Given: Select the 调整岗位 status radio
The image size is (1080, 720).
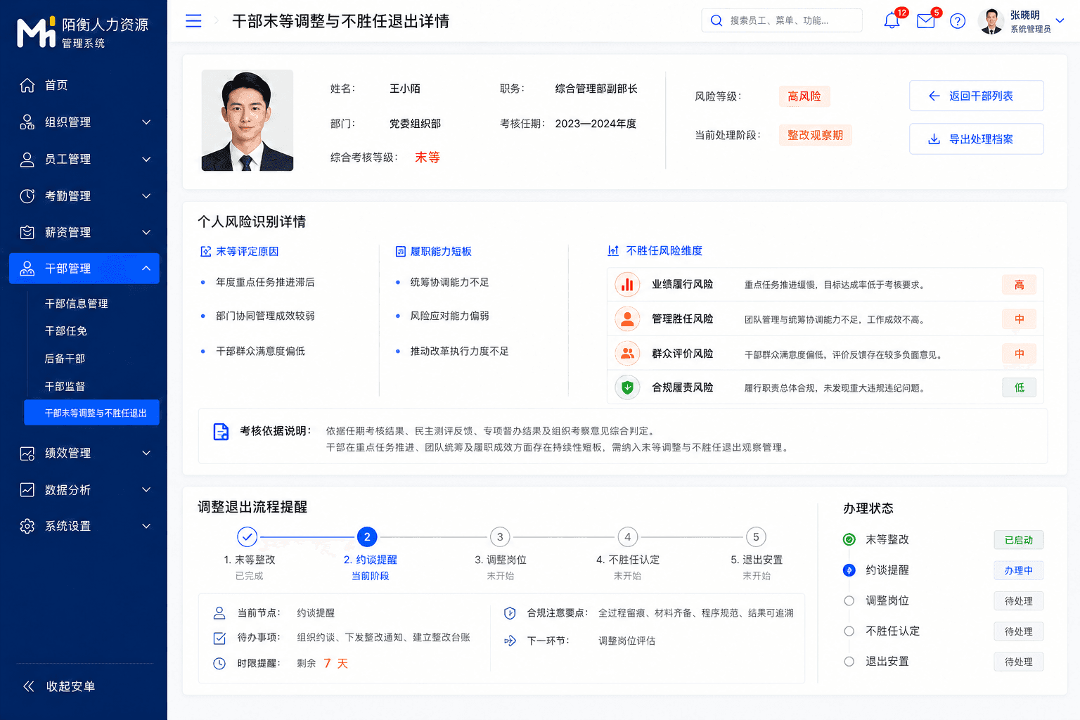Looking at the screenshot, I should pyautogui.click(x=849, y=600).
